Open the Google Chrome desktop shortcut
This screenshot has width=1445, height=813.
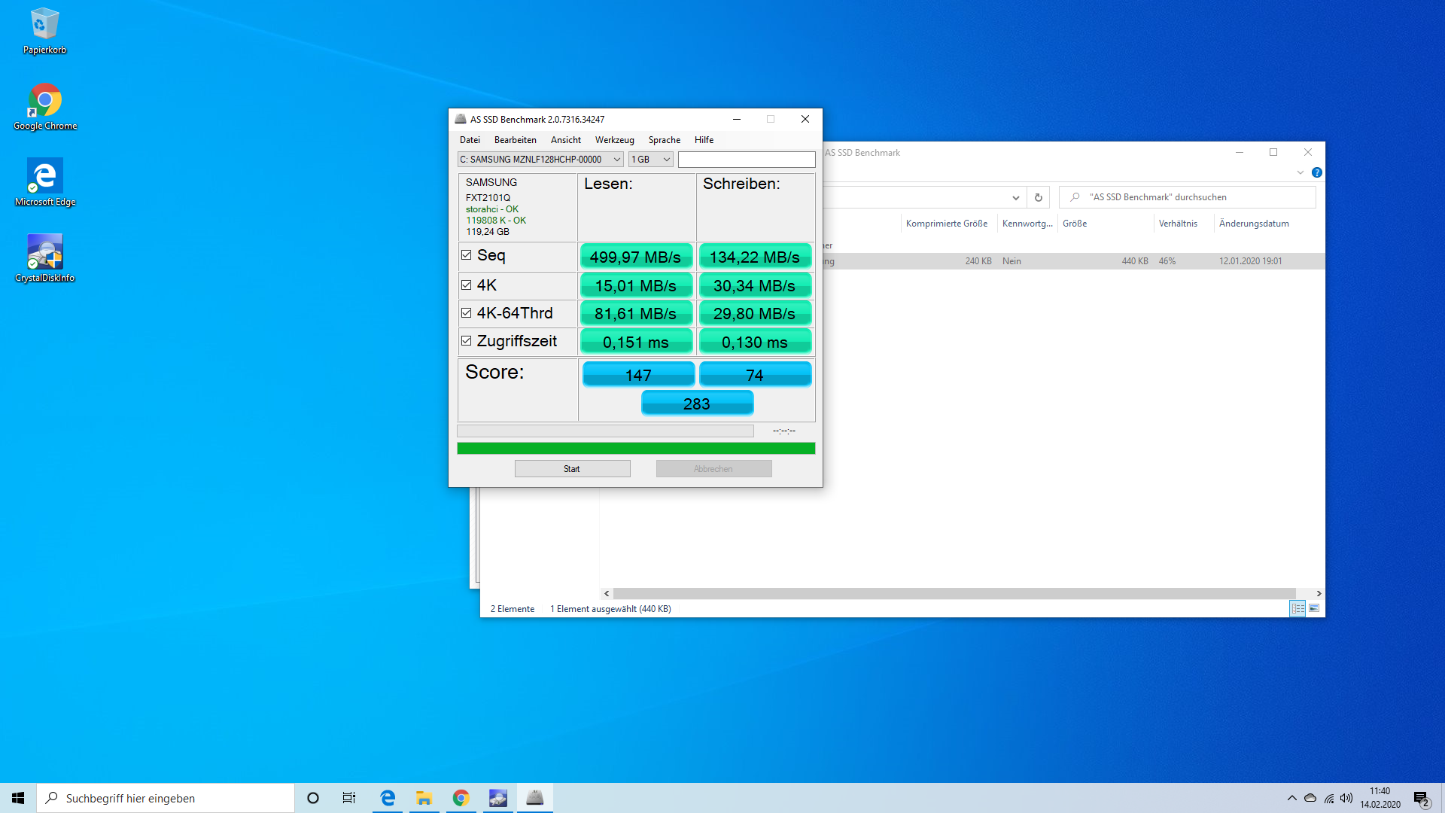44,107
